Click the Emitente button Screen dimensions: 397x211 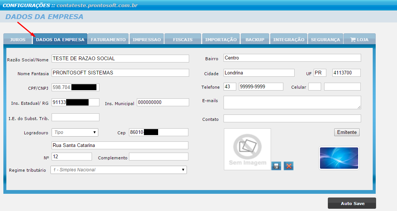click(347, 132)
